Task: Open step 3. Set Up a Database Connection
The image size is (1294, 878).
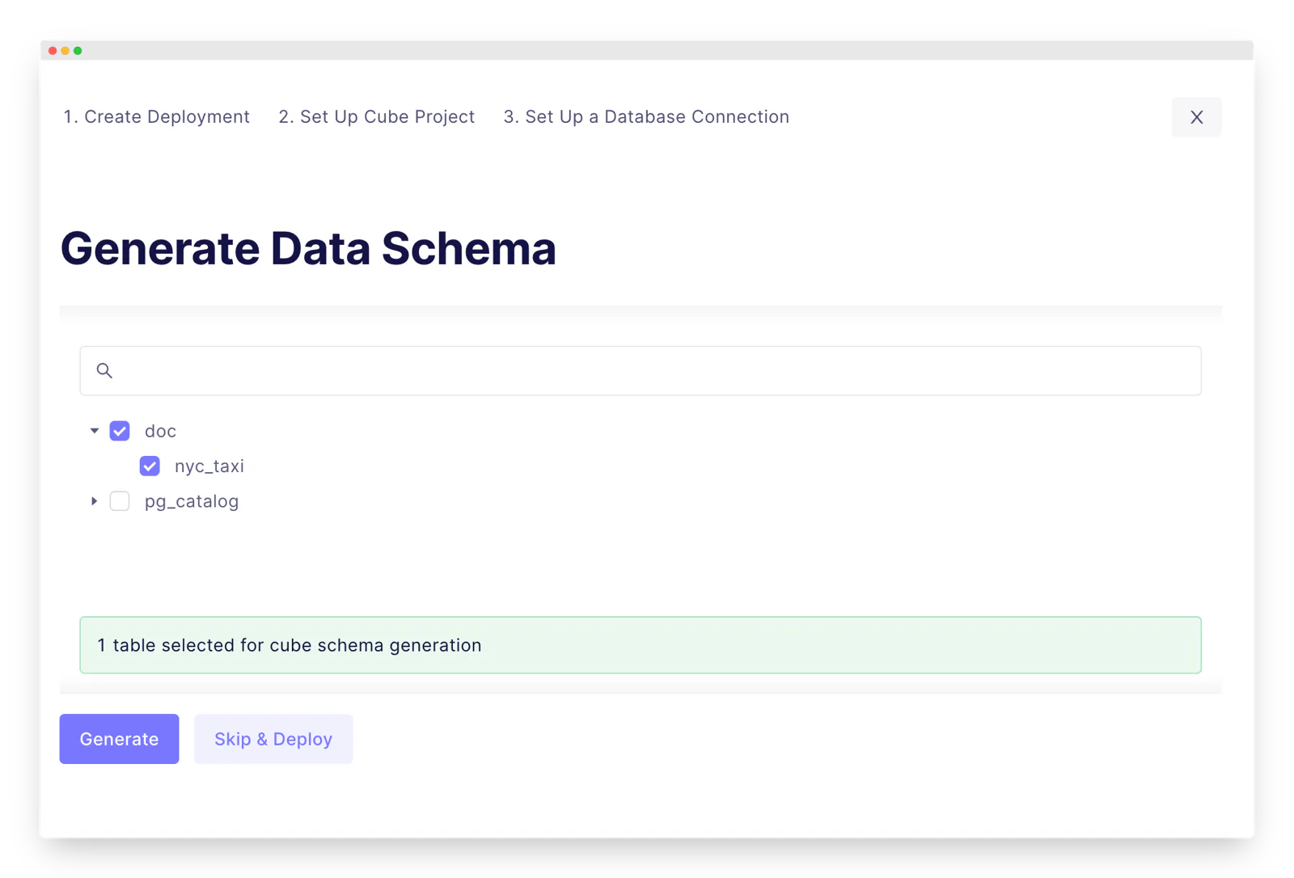Action: coord(646,116)
